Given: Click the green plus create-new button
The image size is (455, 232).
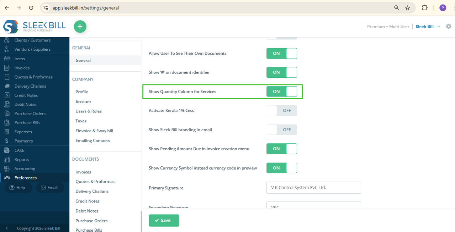Looking at the screenshot, I should pyautogui.click(x=80, y=27).
